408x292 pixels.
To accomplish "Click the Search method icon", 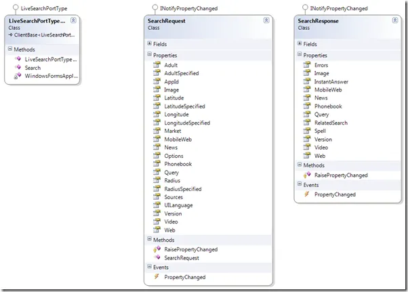I will pos(18,67).
